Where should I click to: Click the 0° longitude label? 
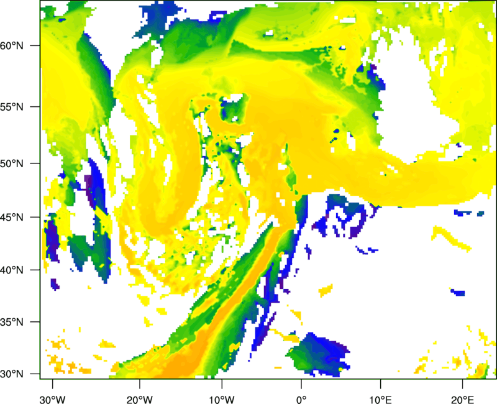pyautogui.click(x=301, y=400)
